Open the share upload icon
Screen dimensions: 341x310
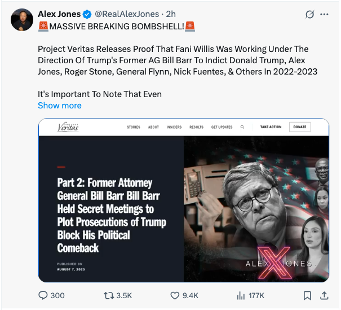coord(324,295)
